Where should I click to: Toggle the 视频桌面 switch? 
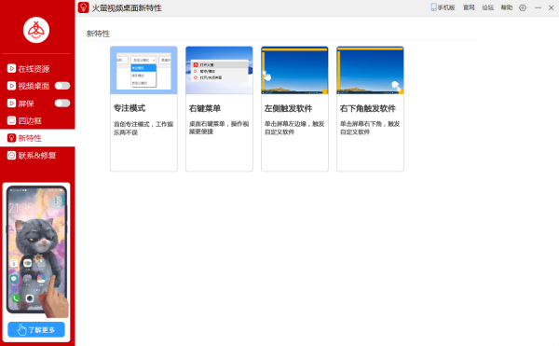pyautogui.click(x=62, y=86)
